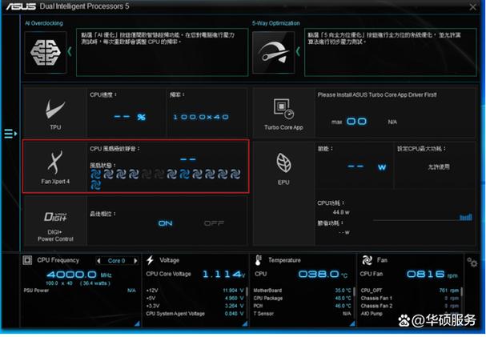Click the AI Overclocking brain icon
The height and width of the screenshot is (337, 486).
click(46, 52)
